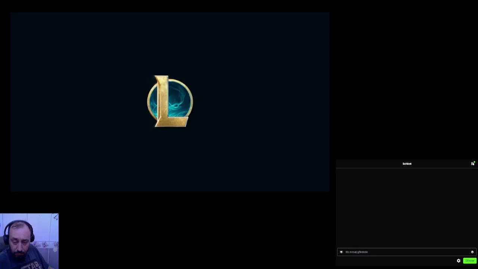Open chat settings gear icon
Screen dimensions: 478x269
459,261
